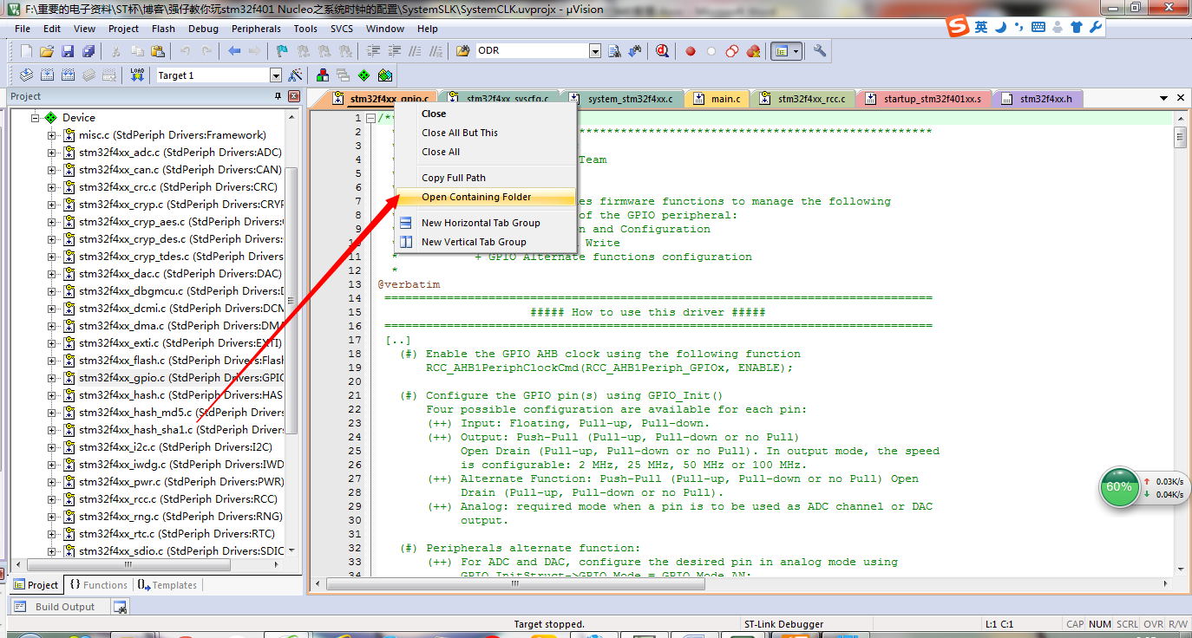Screen dimensions: 1192x638
Task: Select Close All But This
Action: (485, 133)
